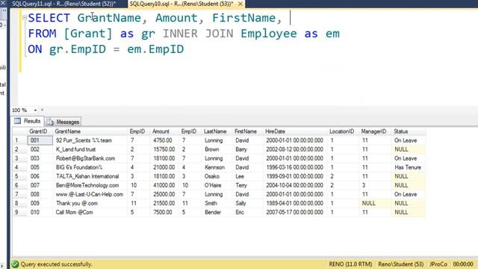Click 'Reno\Student (53)' in the status bar

coord(401,264)
